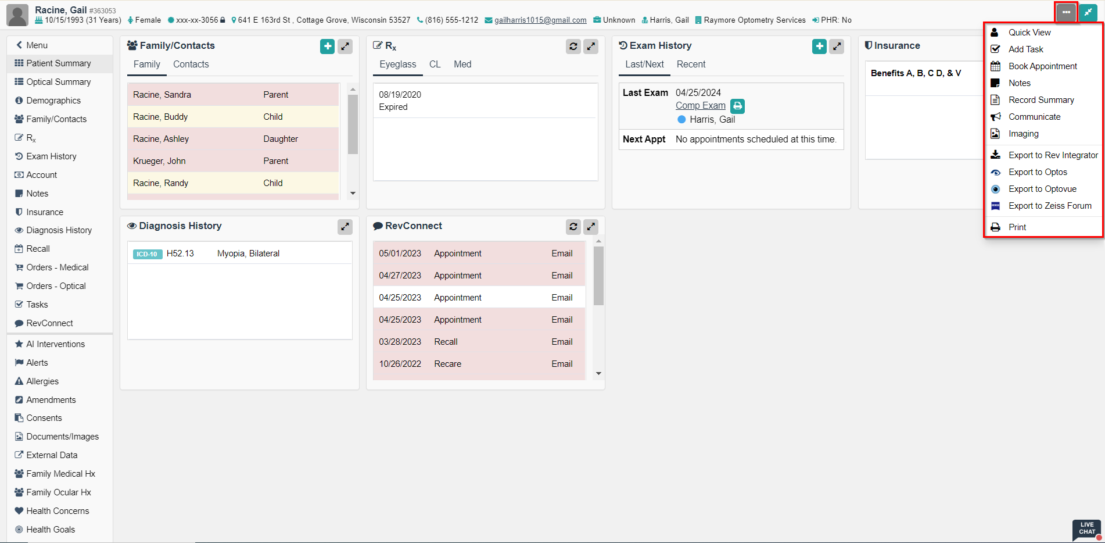Image resolution: width=1105 pixels, height=543 pixels.
Task: Refresh the Rx panel
Action: tap(573, 47)
